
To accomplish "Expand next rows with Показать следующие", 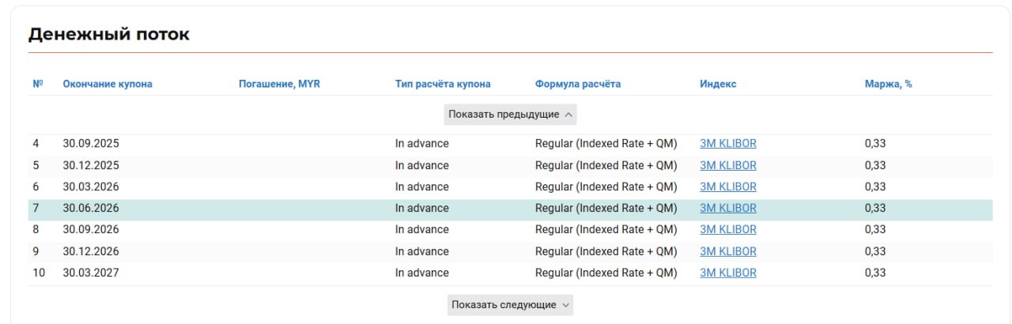I will click(510, 305).
